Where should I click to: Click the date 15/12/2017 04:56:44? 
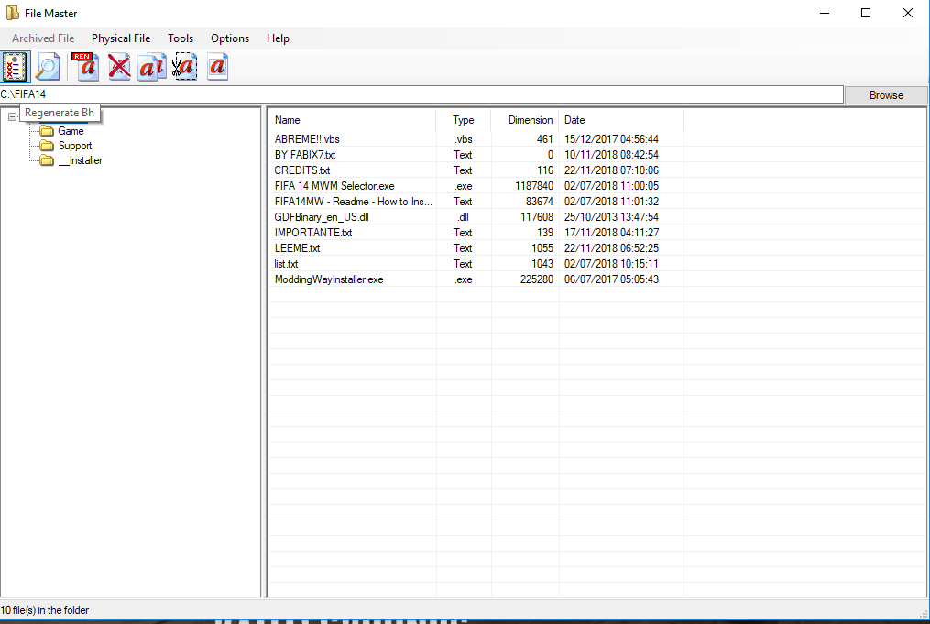[611, 139]
